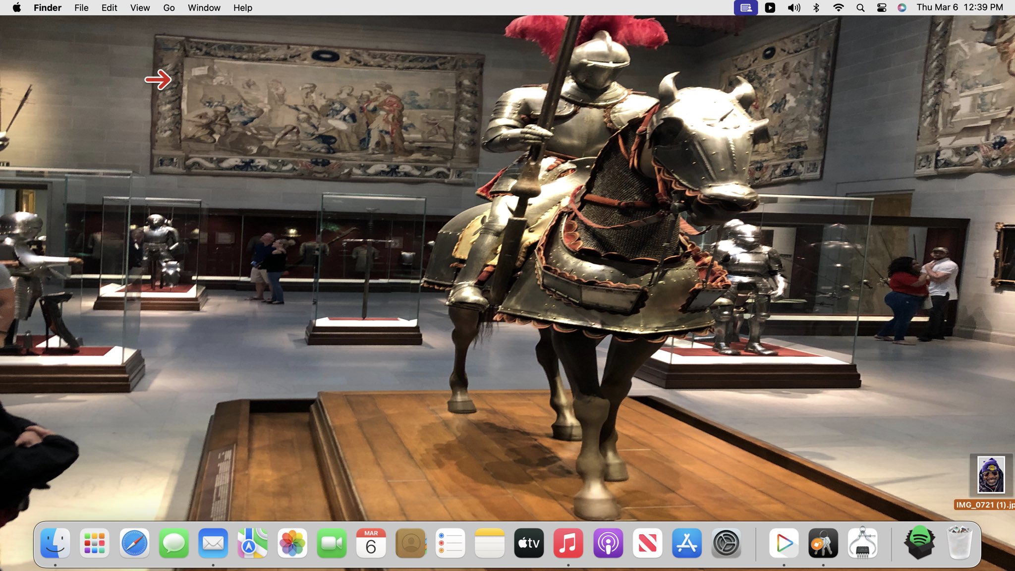Open the Podcasts app
This screenshot has height=571, width=1015.
tap(608, 544)
